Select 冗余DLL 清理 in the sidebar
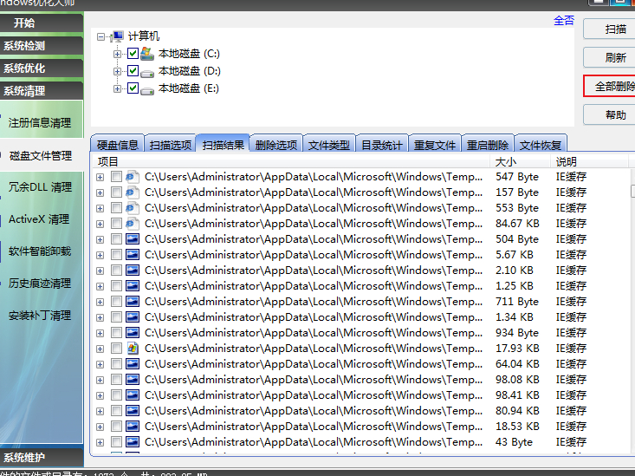Viewport: 635px width, 476px height. 40,187
